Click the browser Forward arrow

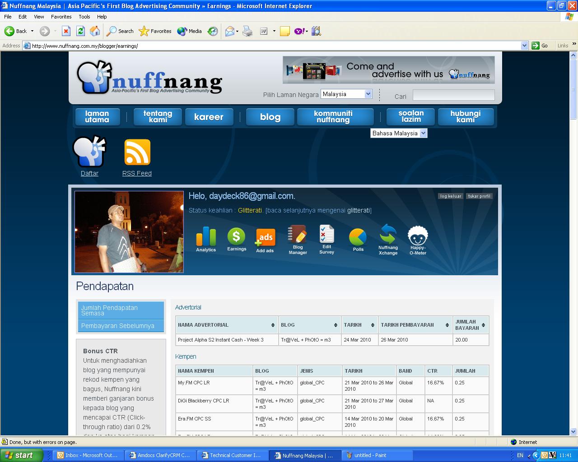click(44, 31)
